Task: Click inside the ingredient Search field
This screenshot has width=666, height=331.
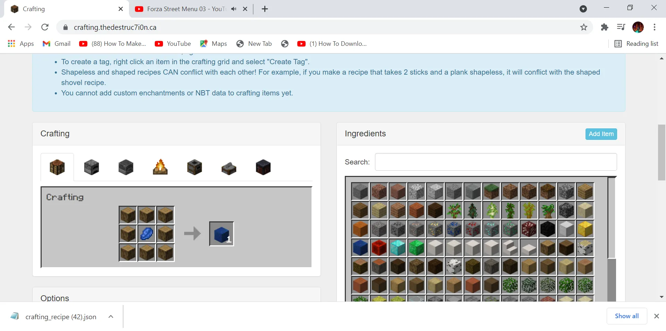Action: (495, 162)
